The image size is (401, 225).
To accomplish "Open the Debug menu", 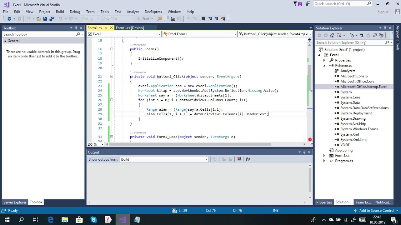I will pyautogui.click(x=75, y=12).
